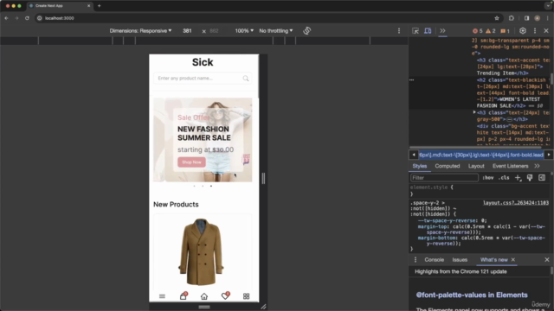Open device toolbar more options menu
This screenshot has width=554, height=311.
tap(399, 31)
